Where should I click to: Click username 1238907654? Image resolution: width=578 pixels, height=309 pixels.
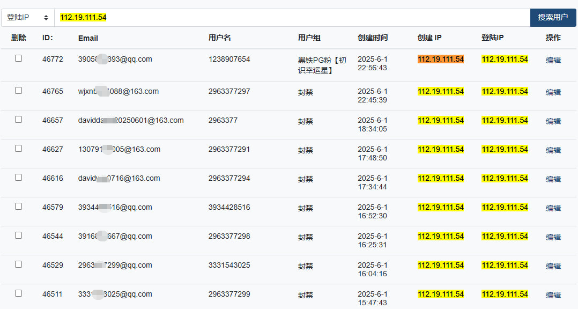[229, 59]
